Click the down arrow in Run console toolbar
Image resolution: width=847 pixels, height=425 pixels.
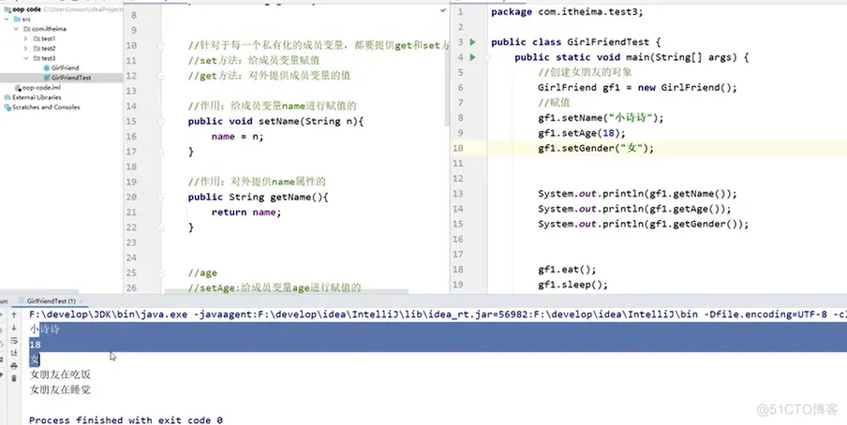pos(14,328)
